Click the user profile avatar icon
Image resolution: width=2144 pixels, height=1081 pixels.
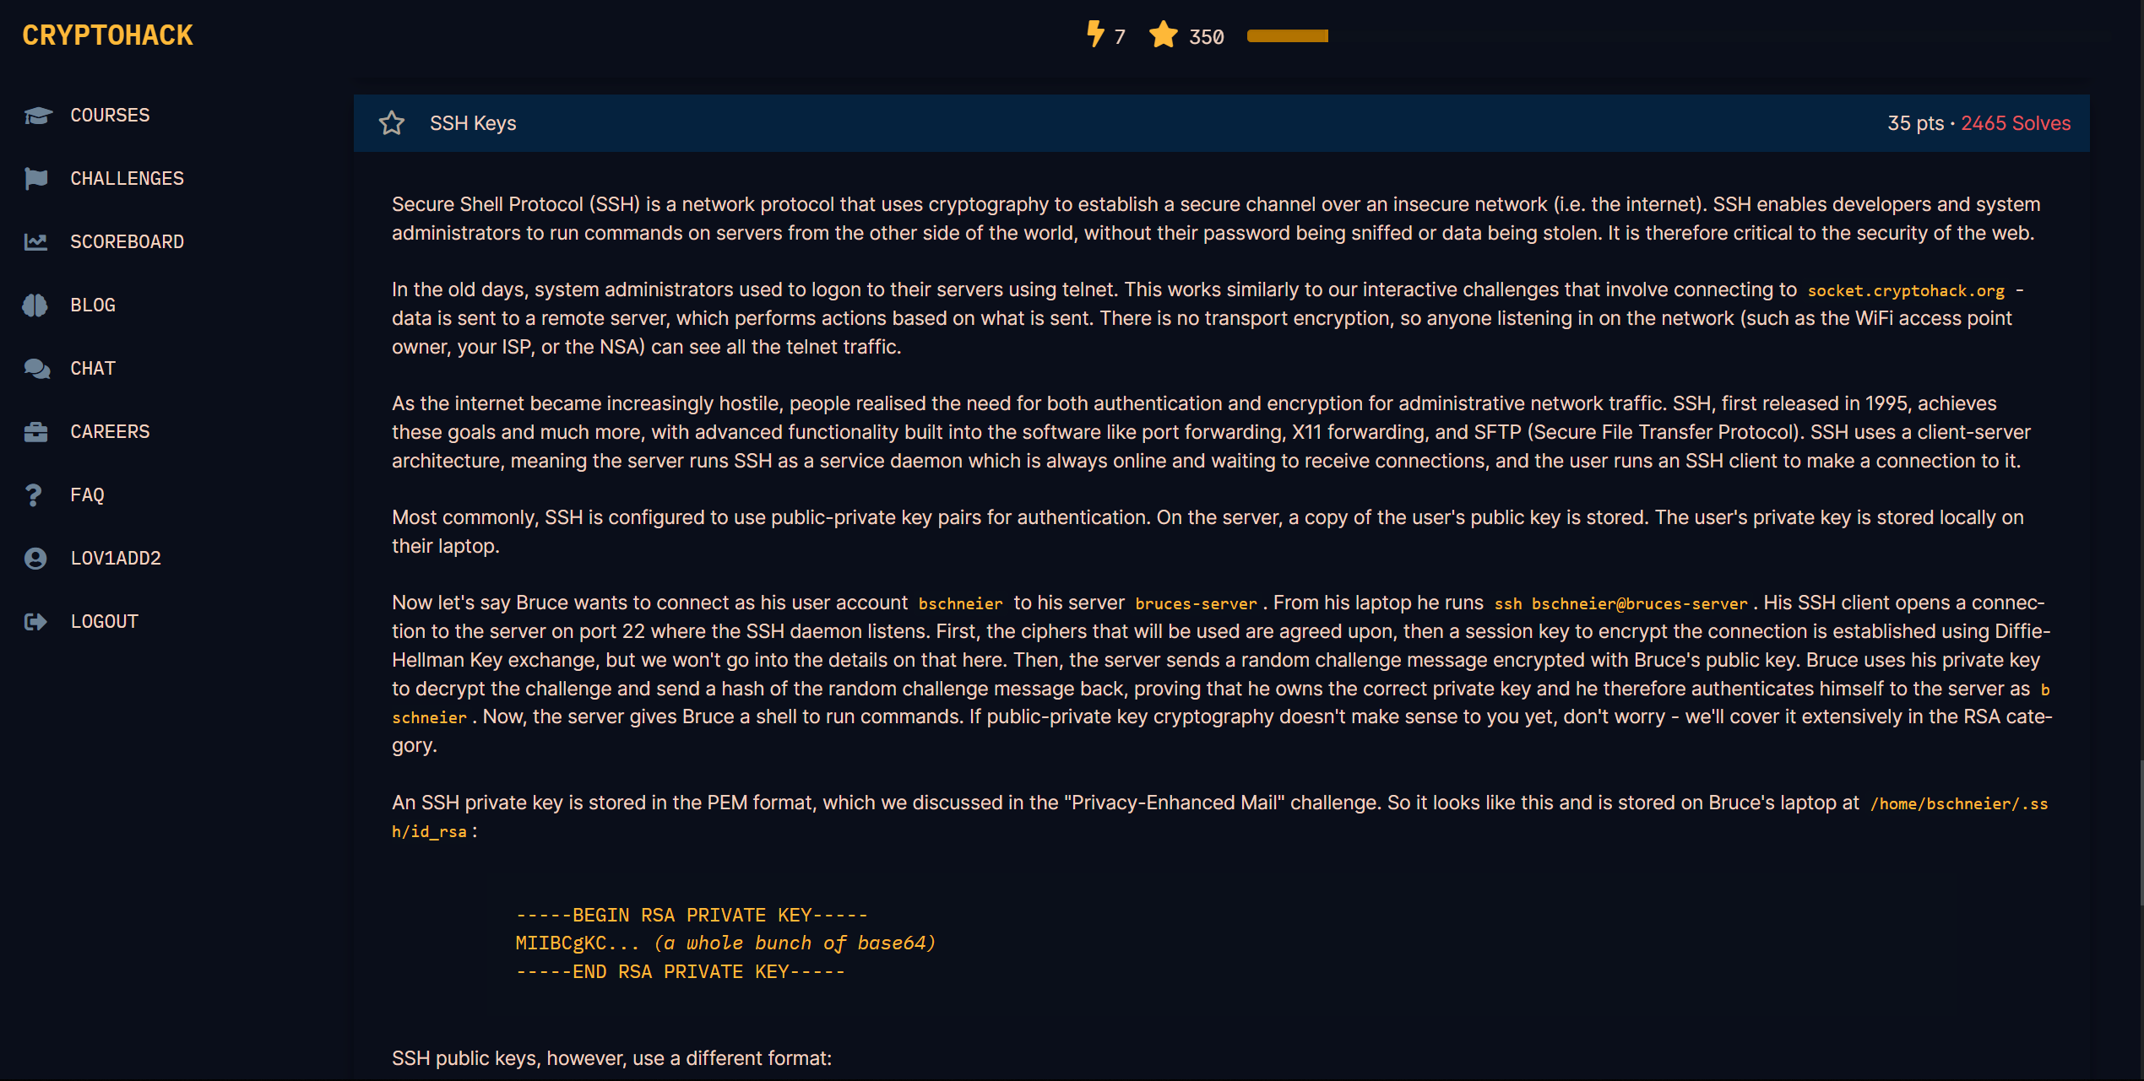tap(35, 559)
